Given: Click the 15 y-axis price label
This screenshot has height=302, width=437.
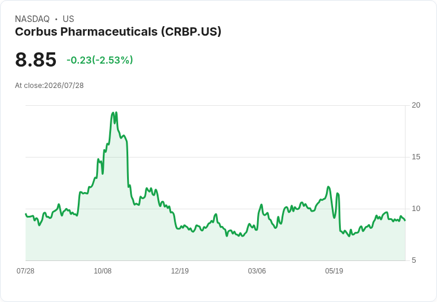Looking at the screenshot, I should tap(416, 157).
